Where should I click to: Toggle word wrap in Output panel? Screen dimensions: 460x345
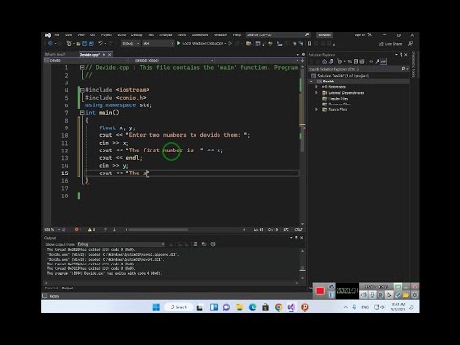[204, 244]
